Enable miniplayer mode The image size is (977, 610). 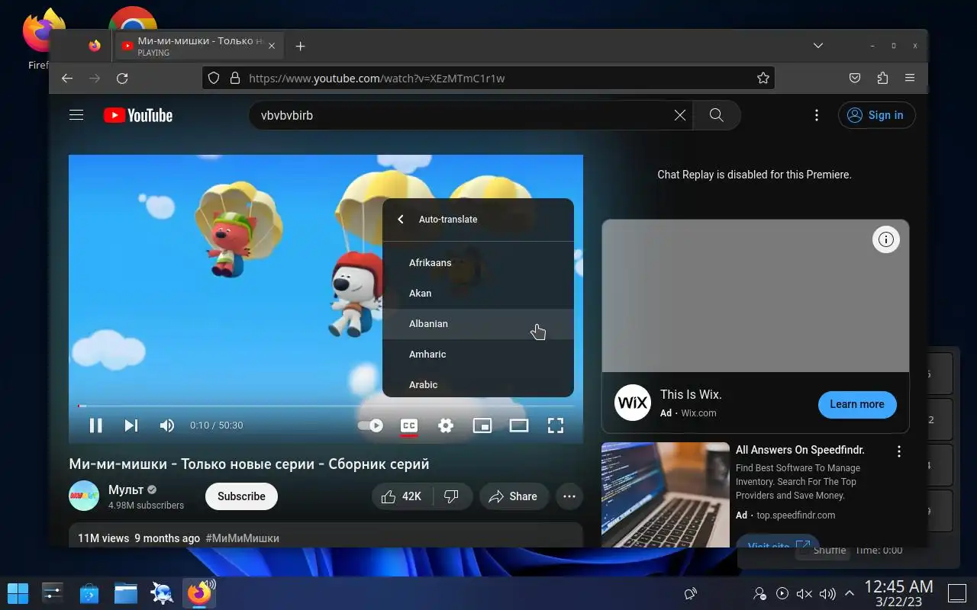(x=482, y=425)
